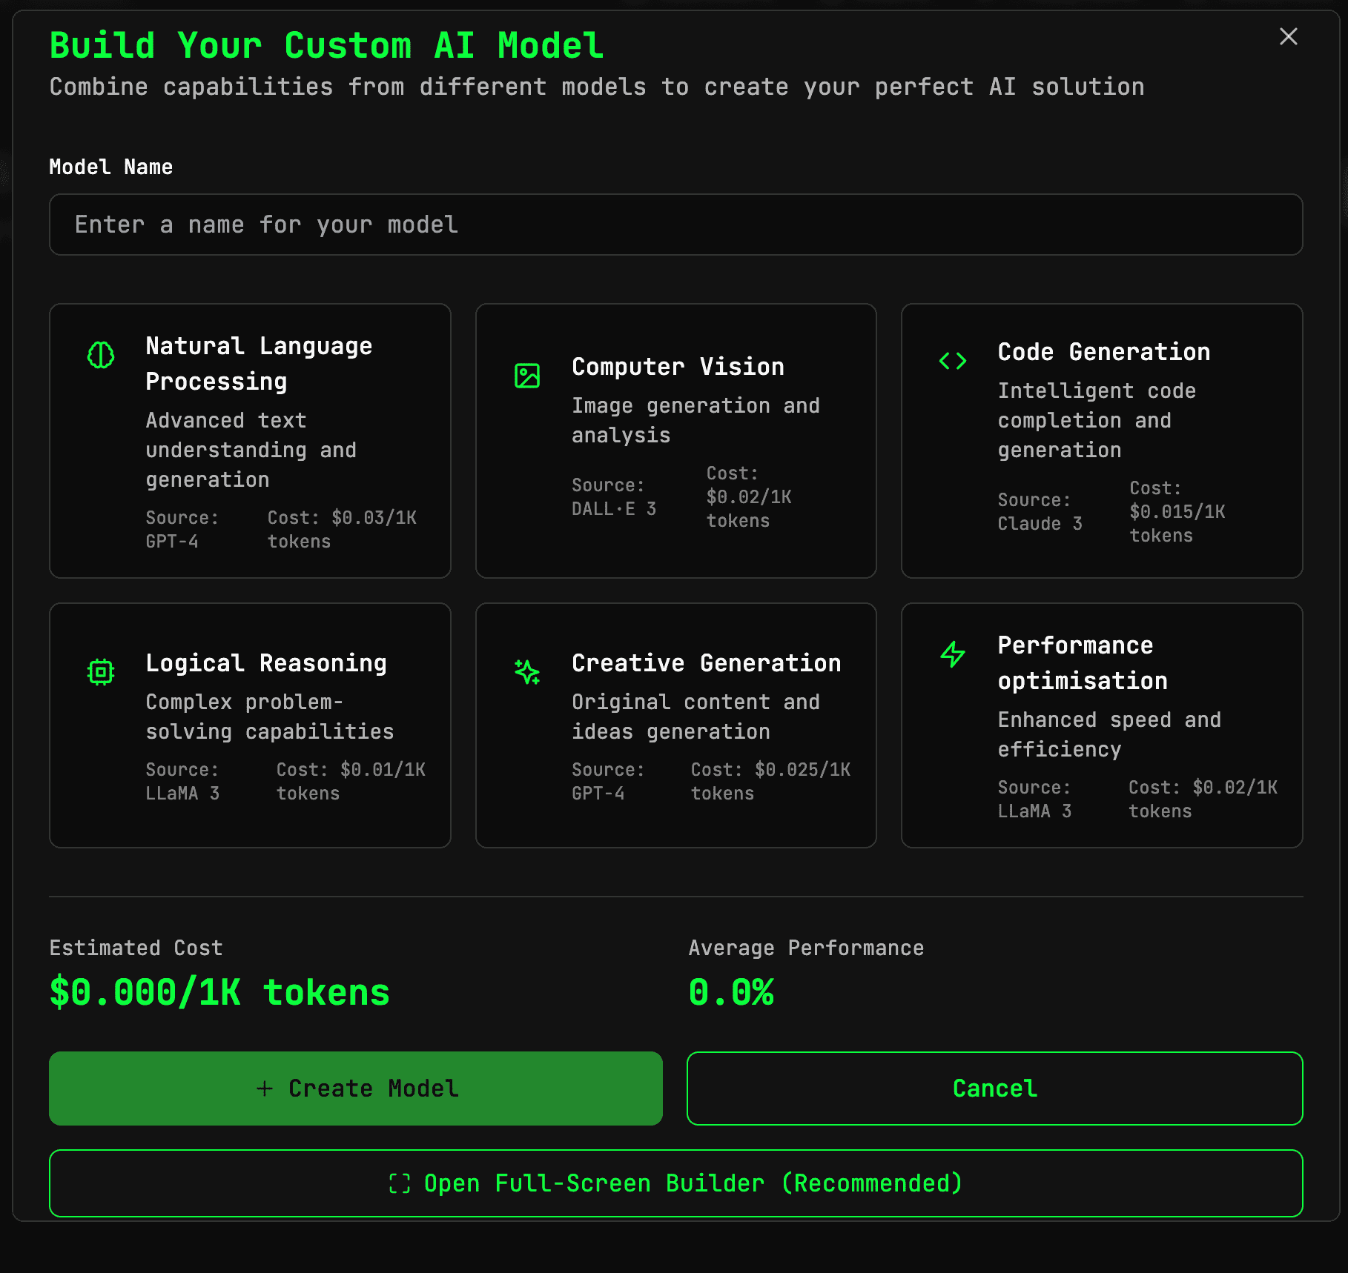Click the image icon on Computer Vision card

526,376
